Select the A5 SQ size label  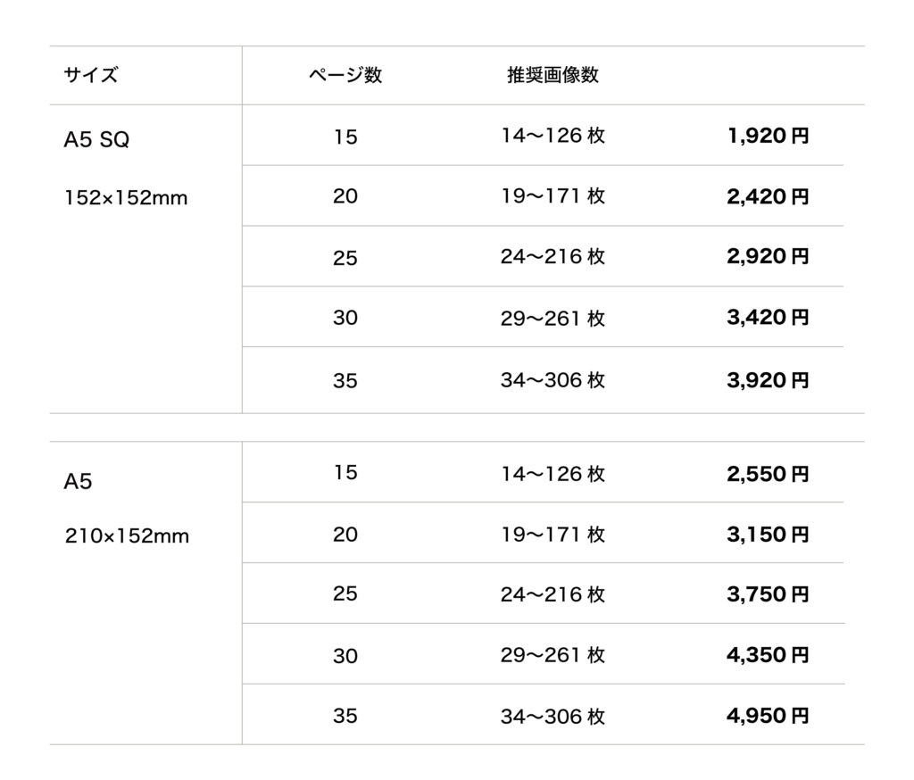[96, 140]
